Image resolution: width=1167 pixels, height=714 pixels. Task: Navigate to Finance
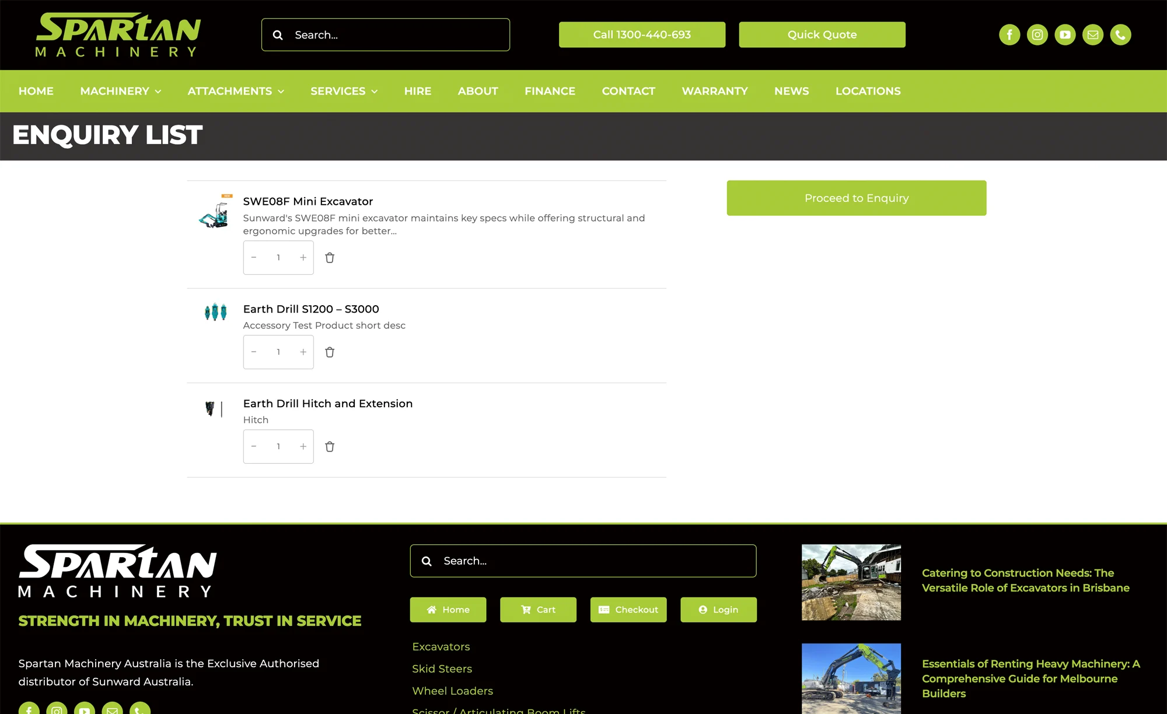tap(550, 91)
